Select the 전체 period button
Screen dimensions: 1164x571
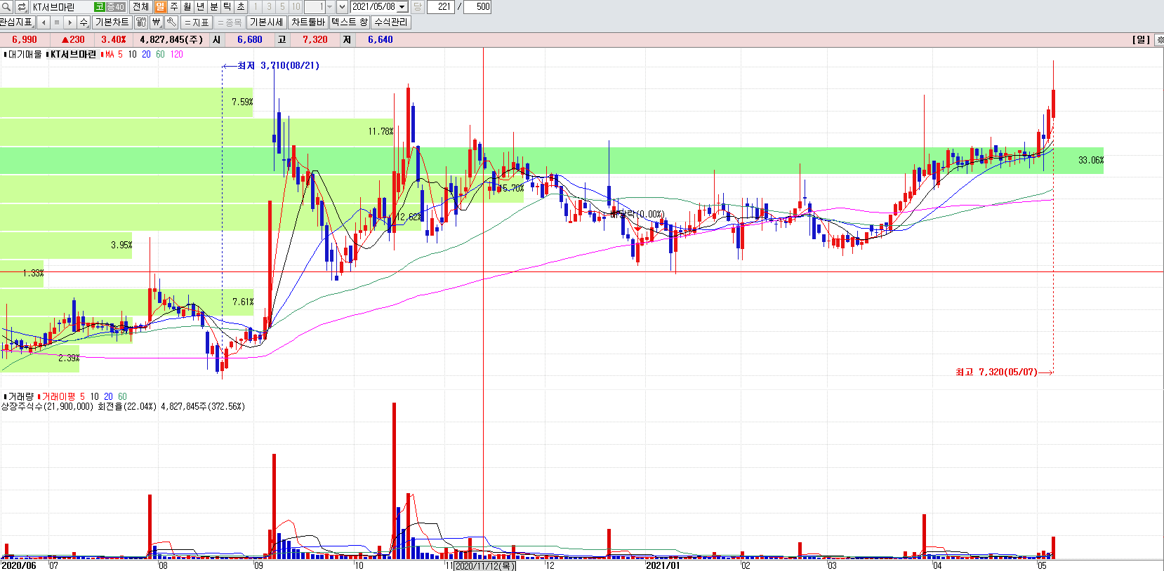[x=140, y=7]
